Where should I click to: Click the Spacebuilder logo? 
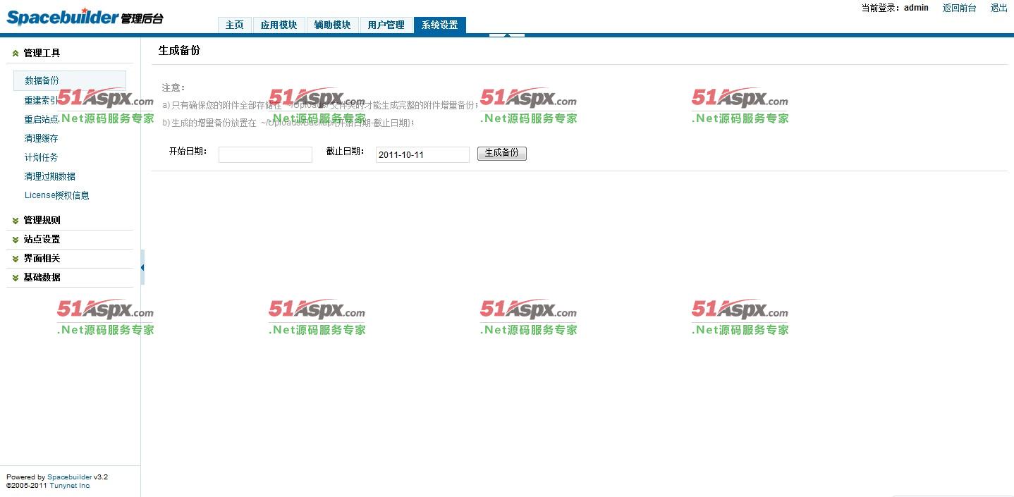point(85,17)
